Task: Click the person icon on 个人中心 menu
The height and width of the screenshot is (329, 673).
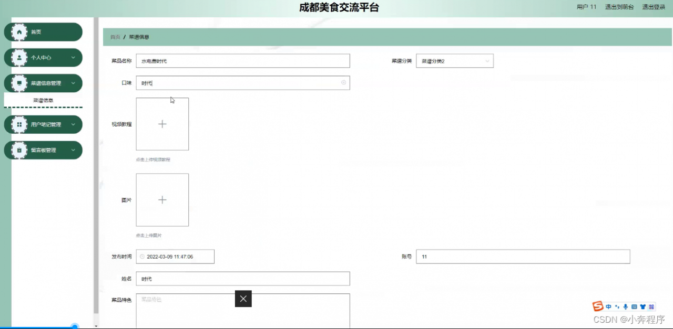Action: (x=19, y=58)
